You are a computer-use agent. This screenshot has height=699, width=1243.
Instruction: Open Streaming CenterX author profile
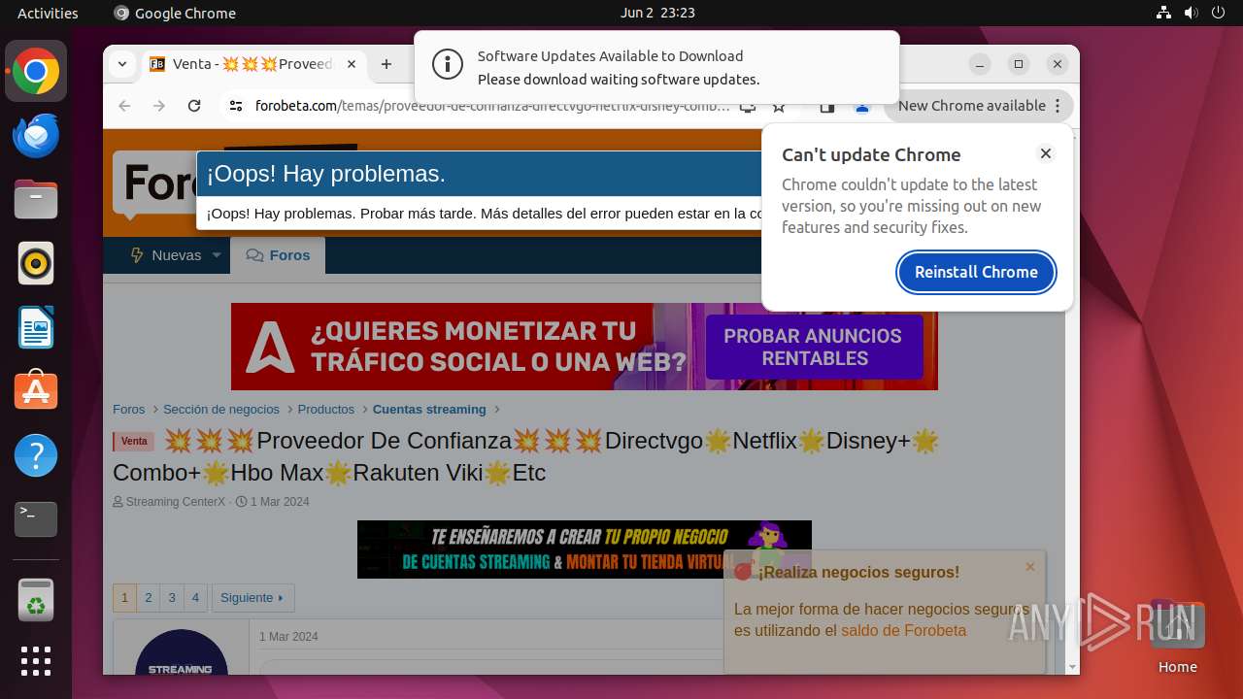pos(176,502)
